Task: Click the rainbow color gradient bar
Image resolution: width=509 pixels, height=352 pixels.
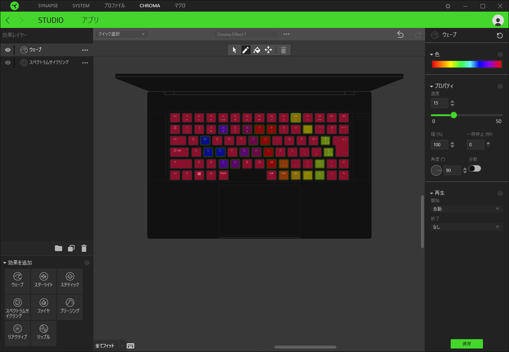Action: pos(466,64)
